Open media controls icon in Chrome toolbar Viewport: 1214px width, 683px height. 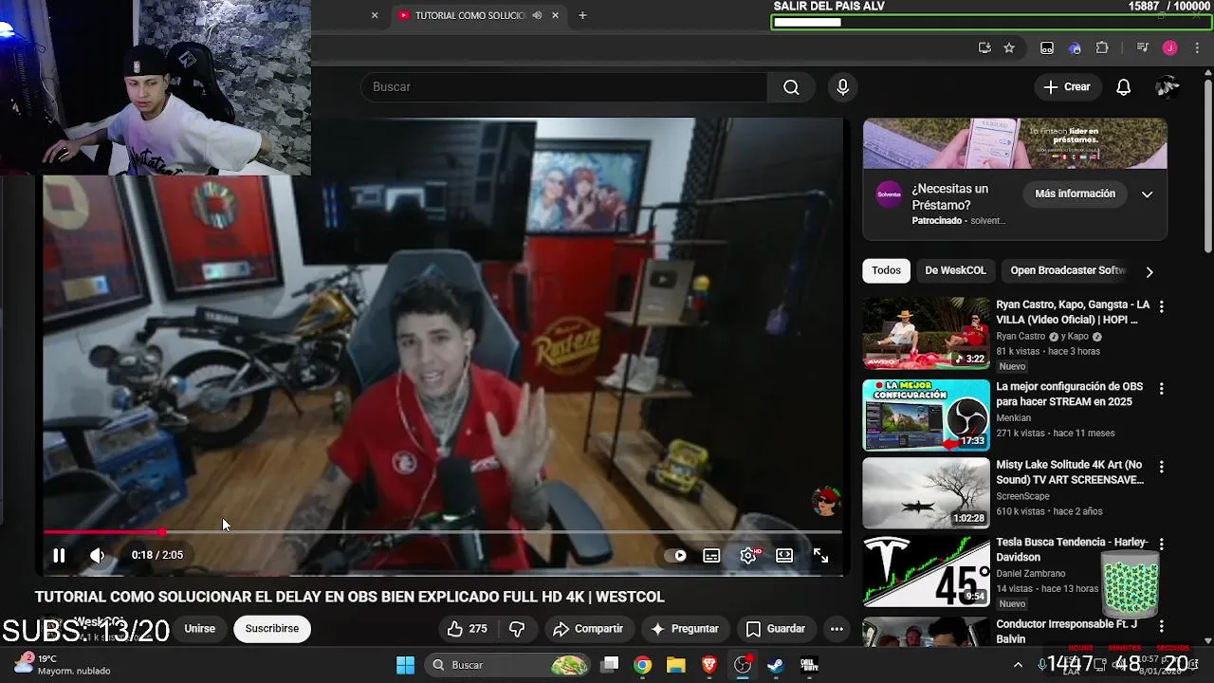coord(1143,48)
